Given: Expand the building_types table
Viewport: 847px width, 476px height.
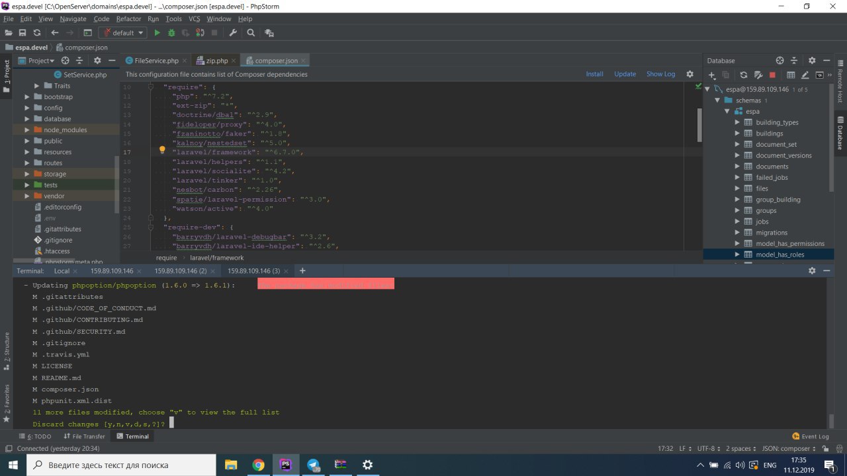Looking at the screenshot, I should click(737, 122).
